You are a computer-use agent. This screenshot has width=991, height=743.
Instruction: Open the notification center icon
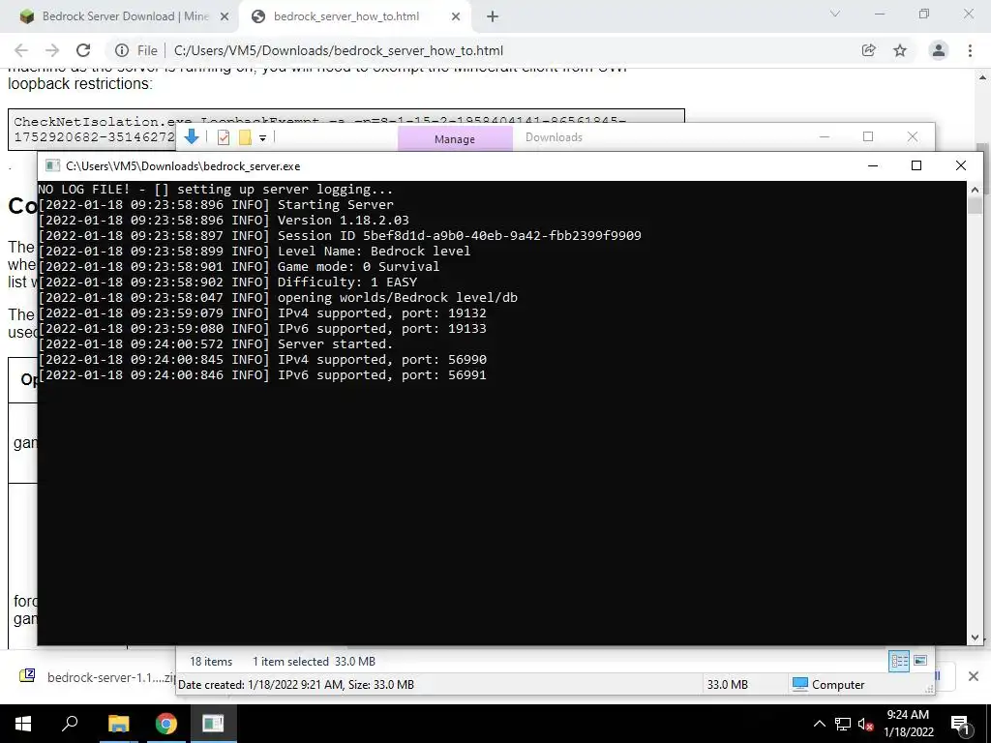[x=961, y=724]
